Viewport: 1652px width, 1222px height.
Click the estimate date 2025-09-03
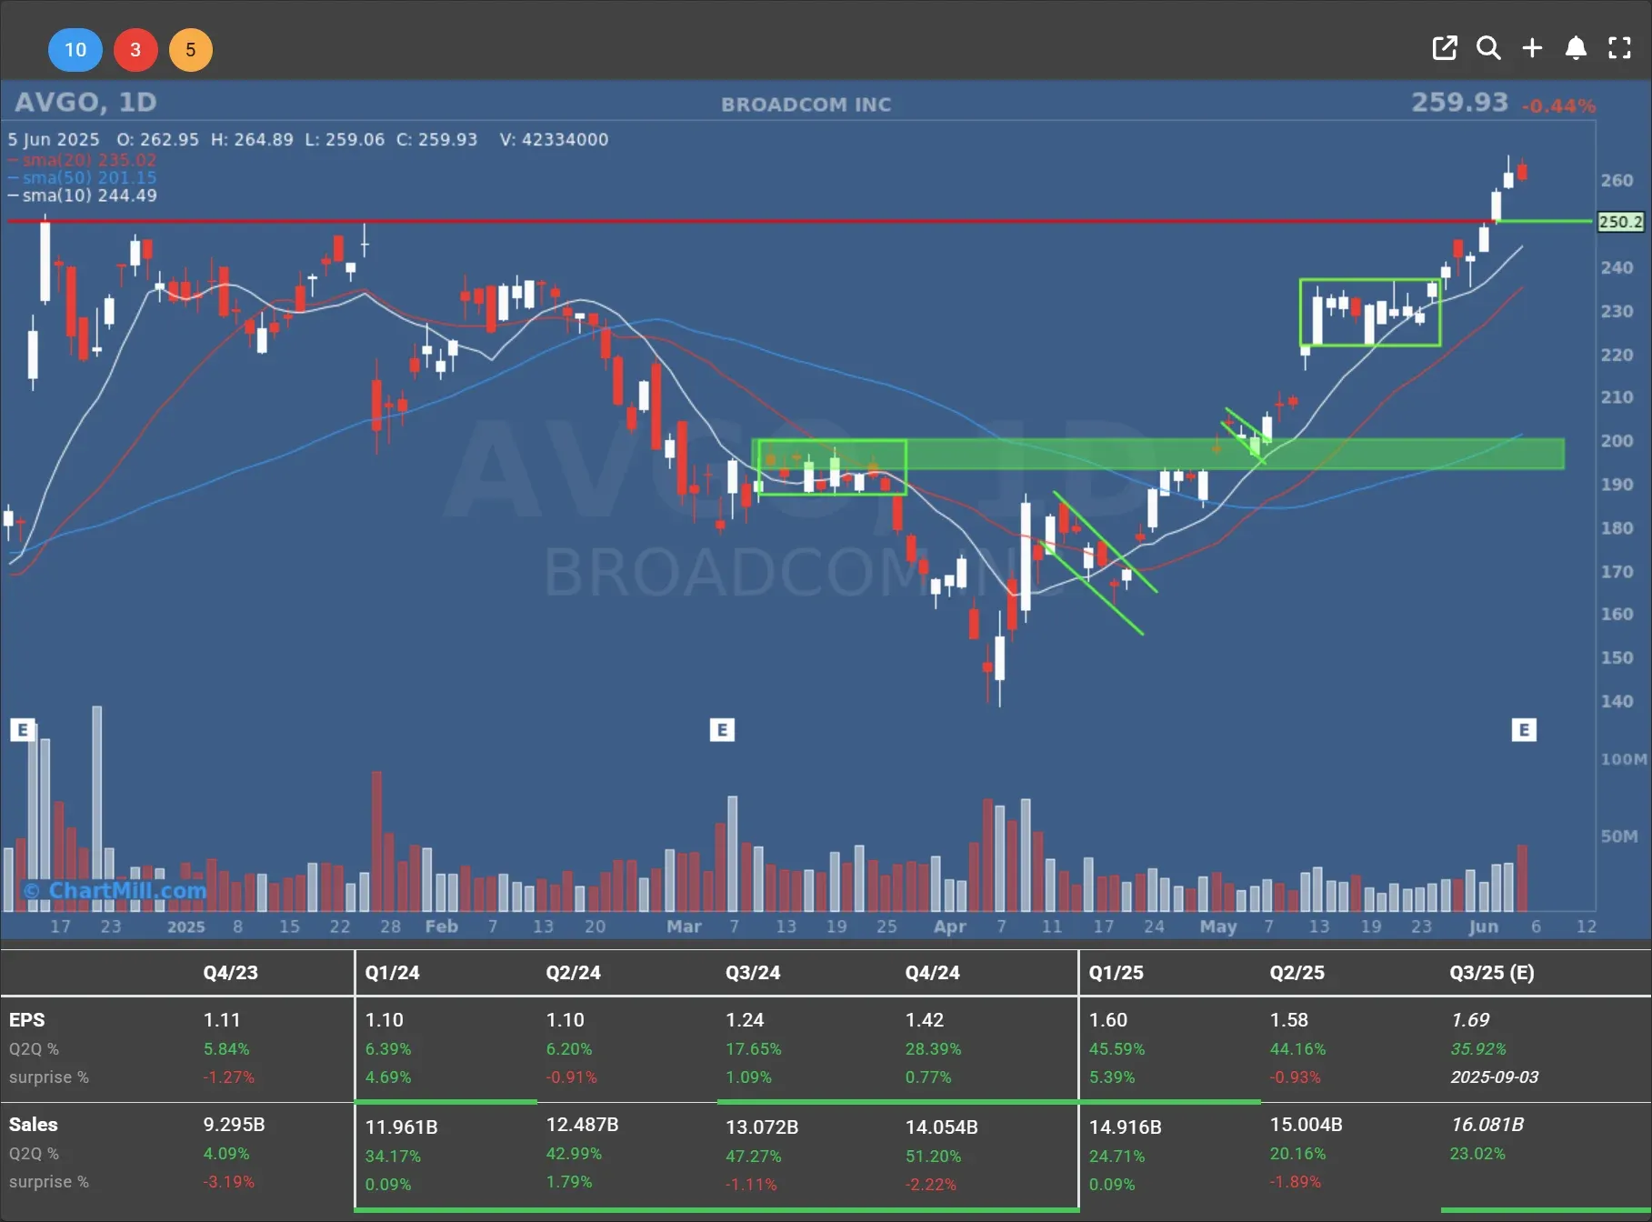tap(1495, 1077)
